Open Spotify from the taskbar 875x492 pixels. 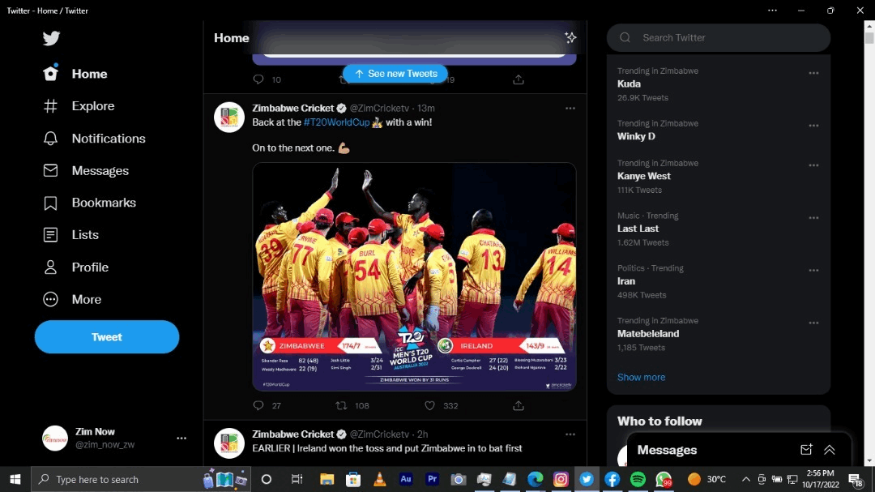[638, 479]
